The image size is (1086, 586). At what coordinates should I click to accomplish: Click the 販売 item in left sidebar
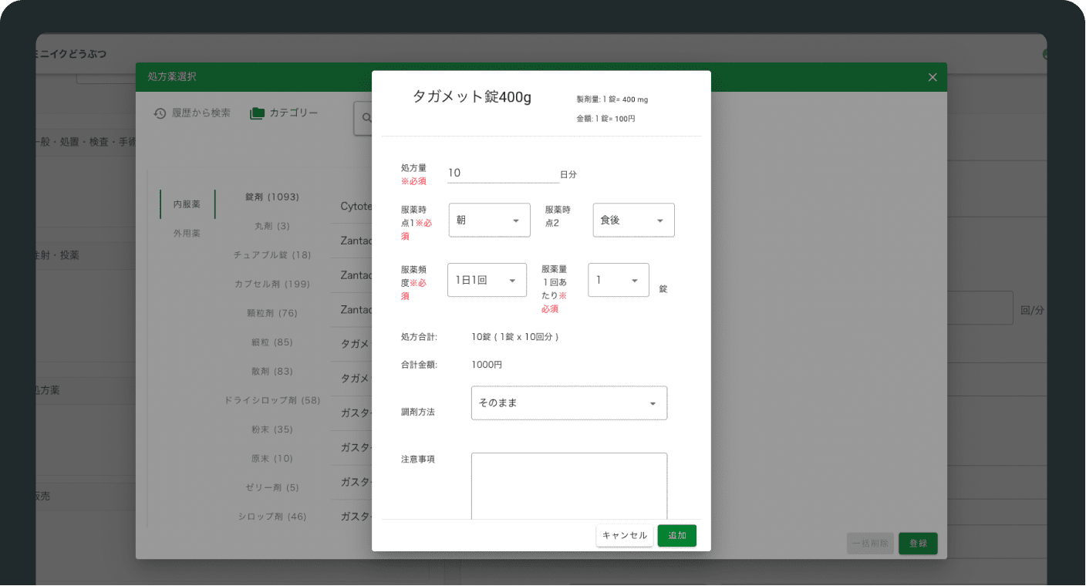42,497
